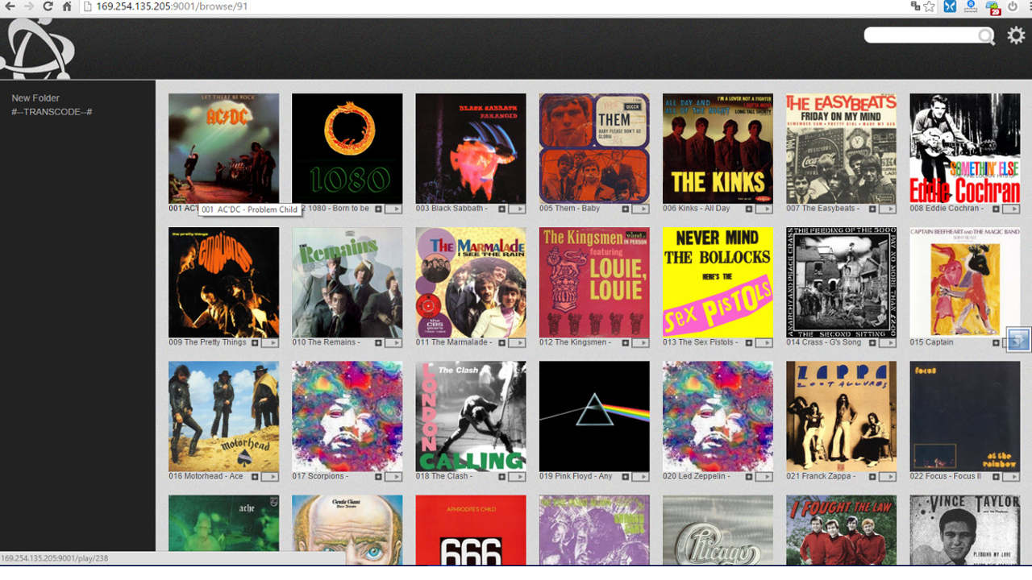
Task: Click the add icon beside 003 Black Sabbath
Action: tap(501, 209)
